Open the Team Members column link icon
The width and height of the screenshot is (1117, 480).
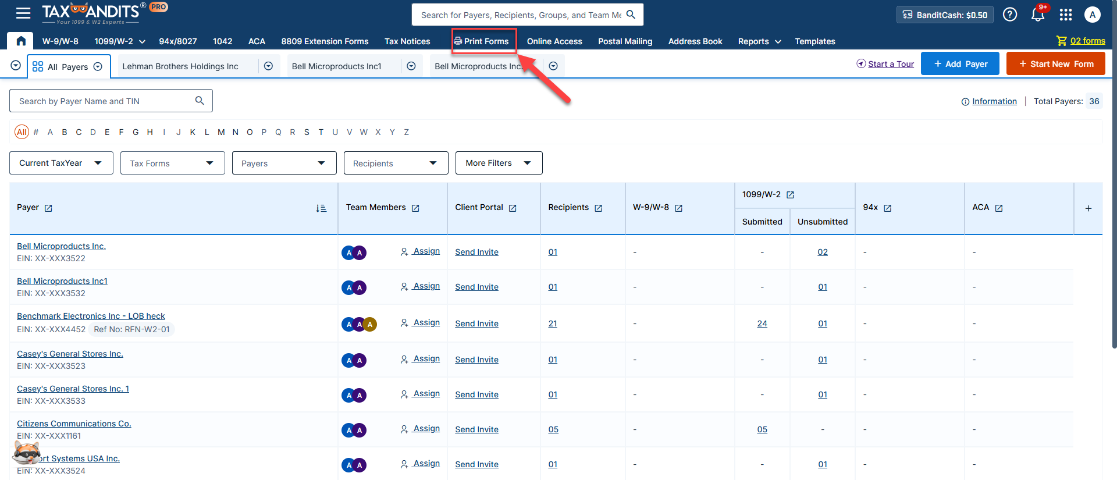tap(415, 208)
